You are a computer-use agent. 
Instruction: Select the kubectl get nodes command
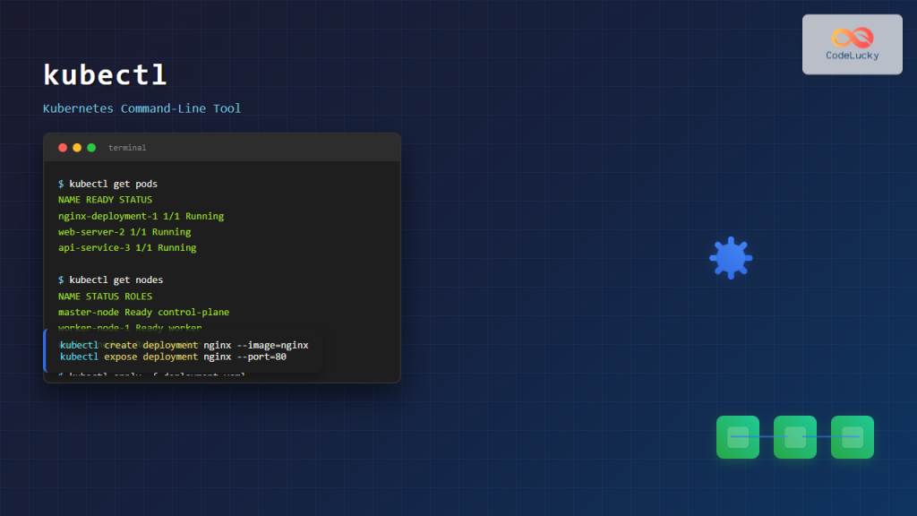(x=112, y=279)
